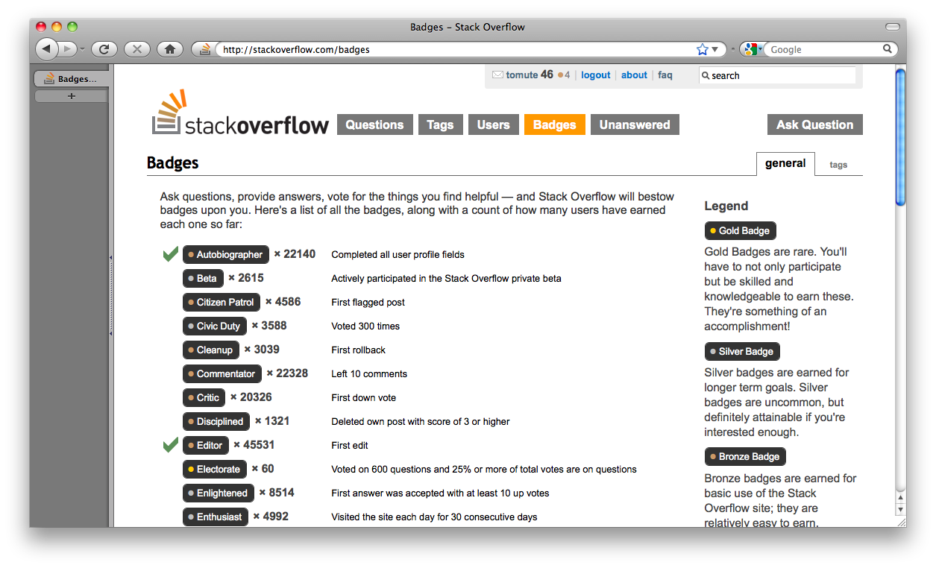
Task: Expand the dropdown arrow next to the bookmark star
Action: (x=714, y=50)
